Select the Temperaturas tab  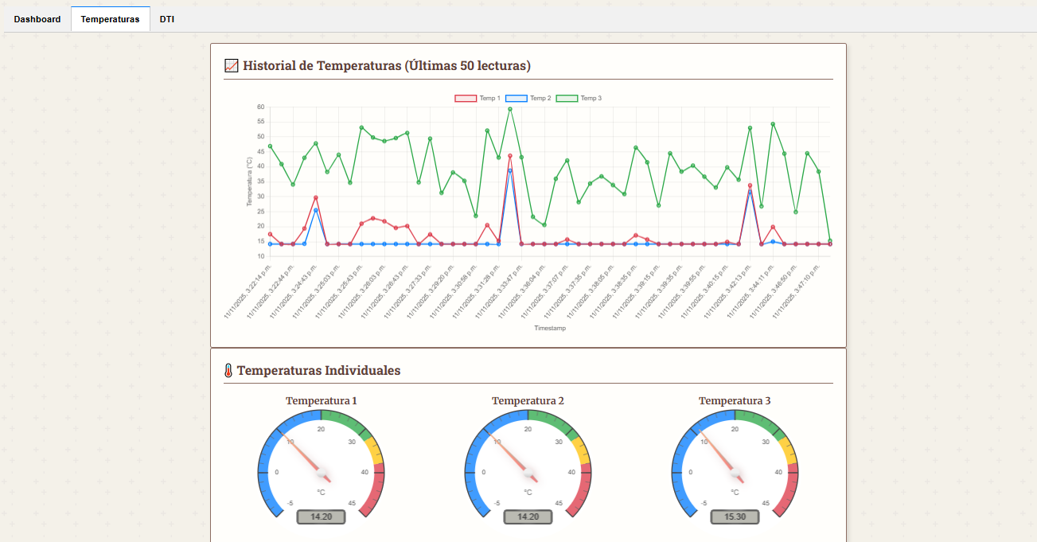(x=111, y=19)
